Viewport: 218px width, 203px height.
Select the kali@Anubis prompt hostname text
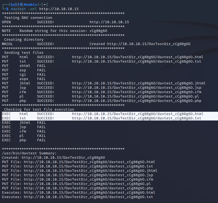point(22,4)
